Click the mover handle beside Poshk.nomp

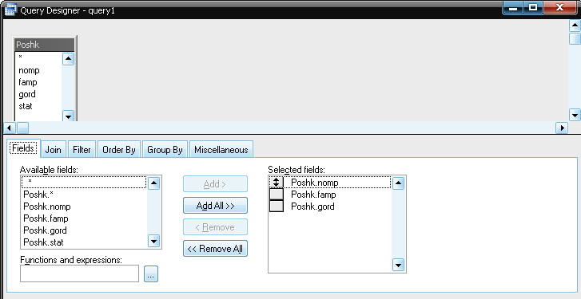276,183
